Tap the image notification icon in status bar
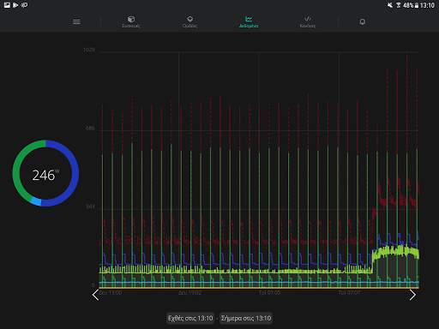Viewport: 439px width, 329px height. point(7,5)
